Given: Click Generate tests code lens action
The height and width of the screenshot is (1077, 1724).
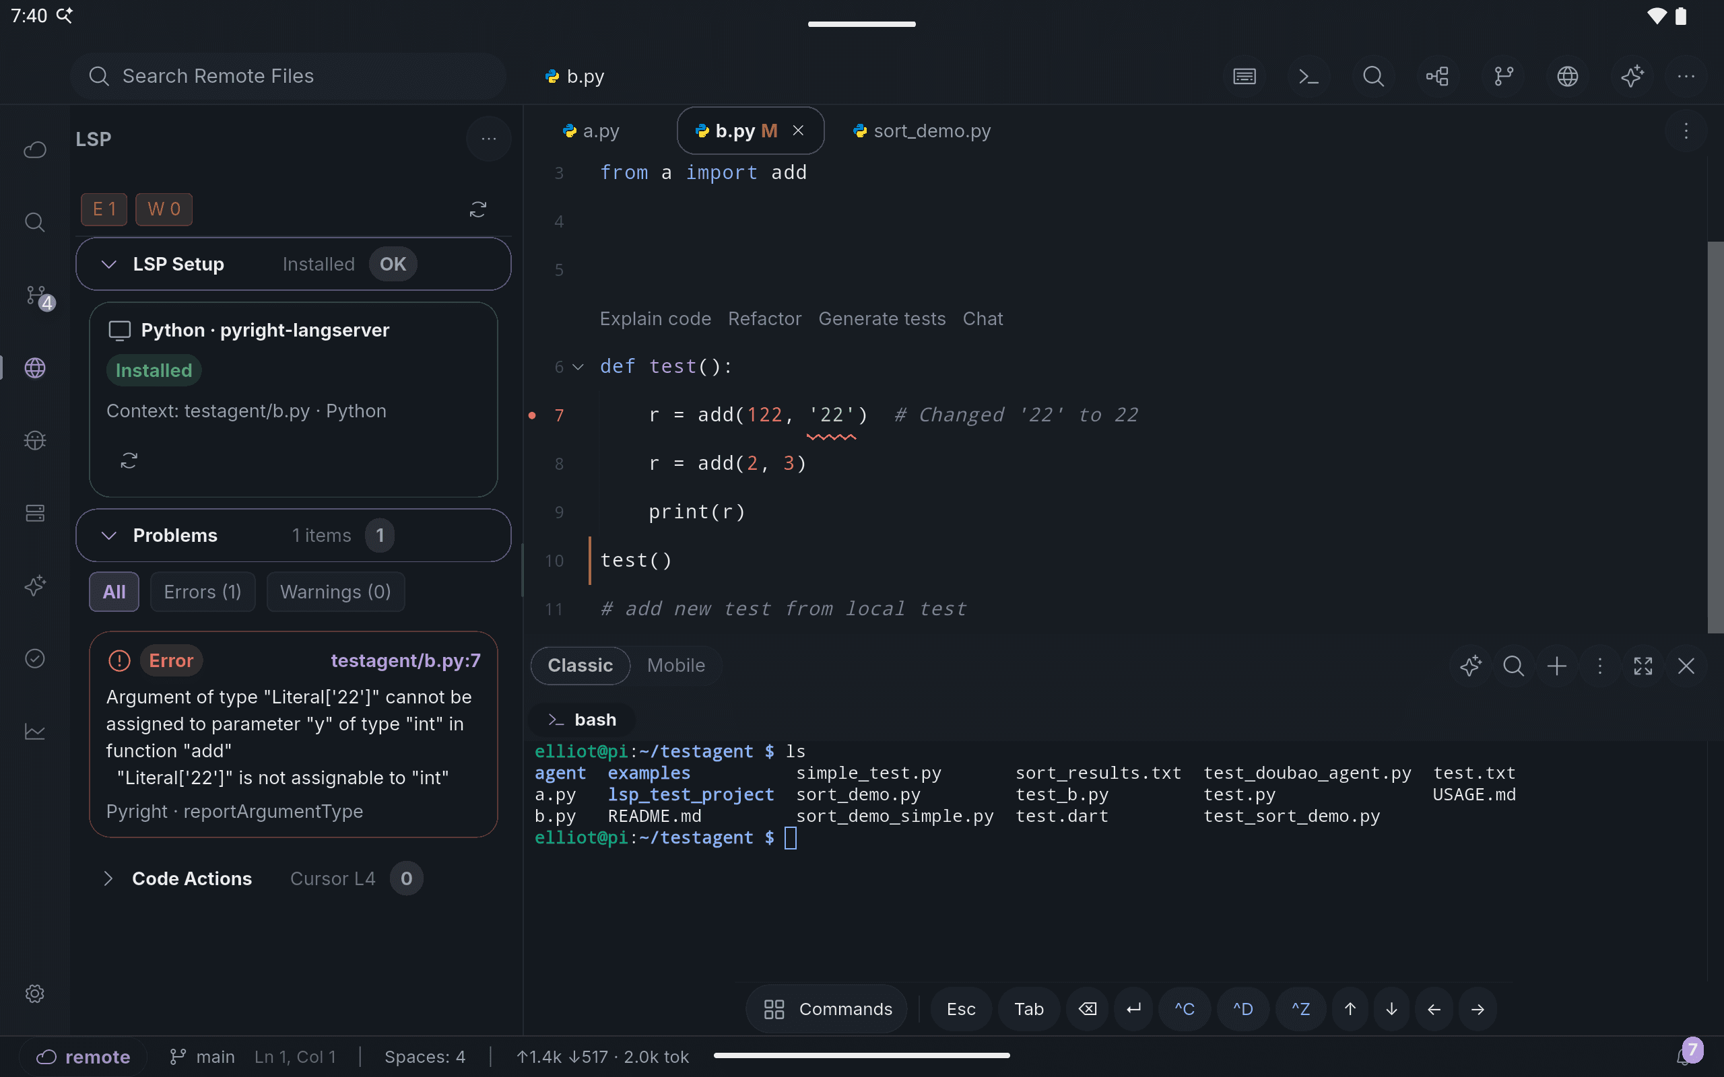Looking at the screenshot, I should coord(882,318).
